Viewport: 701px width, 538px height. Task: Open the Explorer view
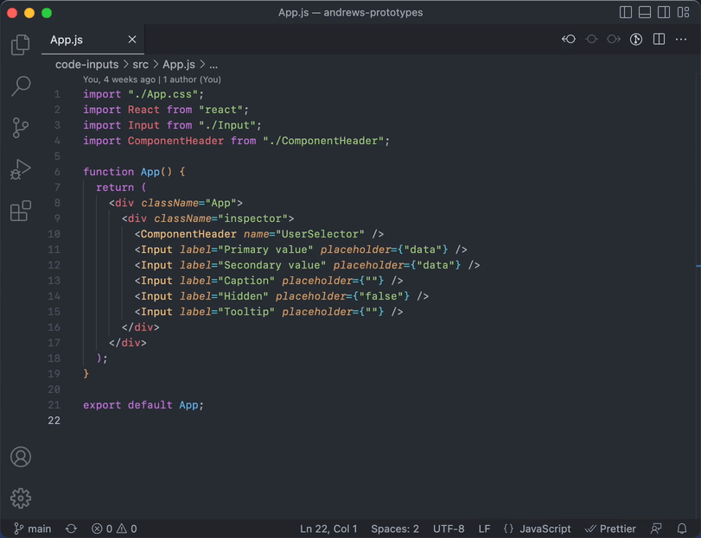point(20,45)
